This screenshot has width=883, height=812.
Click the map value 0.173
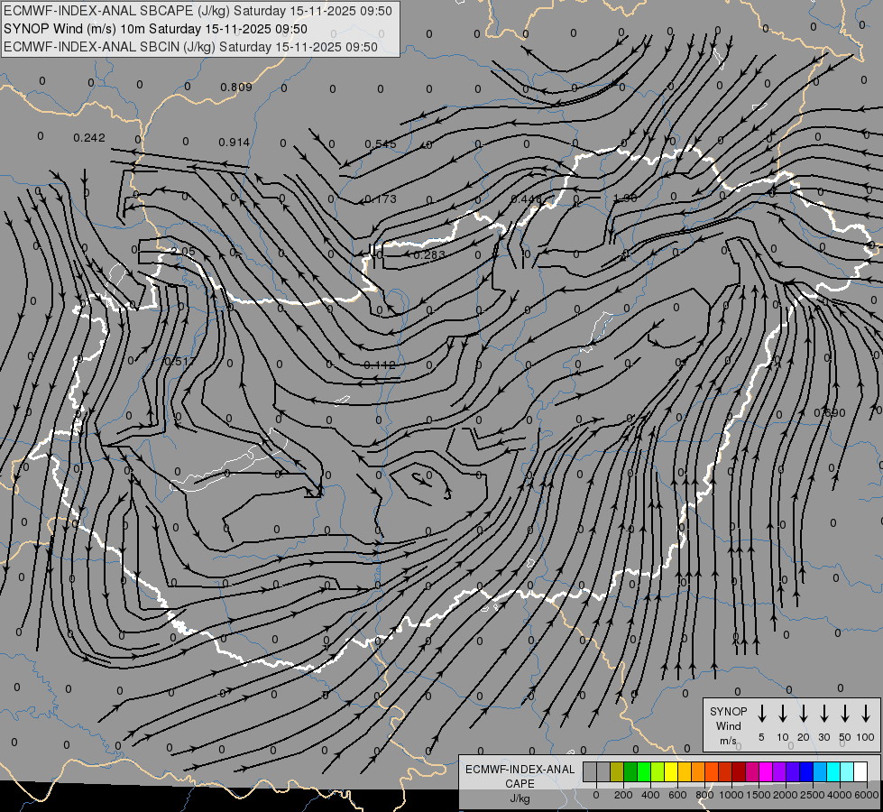click(x=381, y=198)
